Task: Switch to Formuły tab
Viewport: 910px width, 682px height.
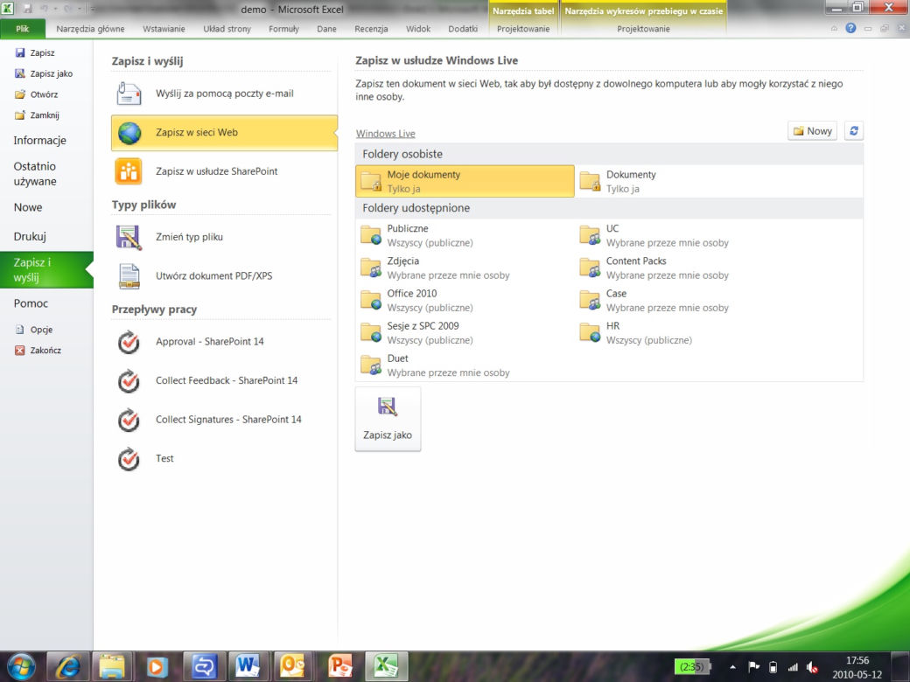Action: point(283,28)
